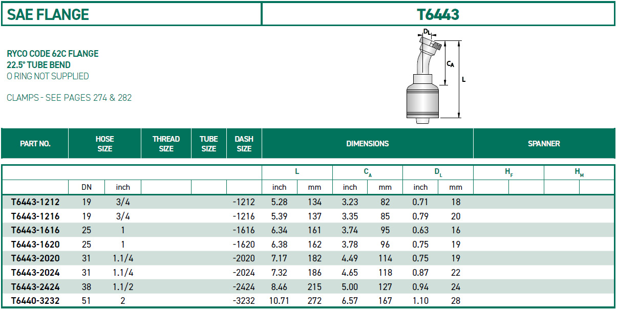This screenshot has height=310, width=617.
Task: Select the 22.5° TUBE BEND text
Action: [x=39, y=65]
